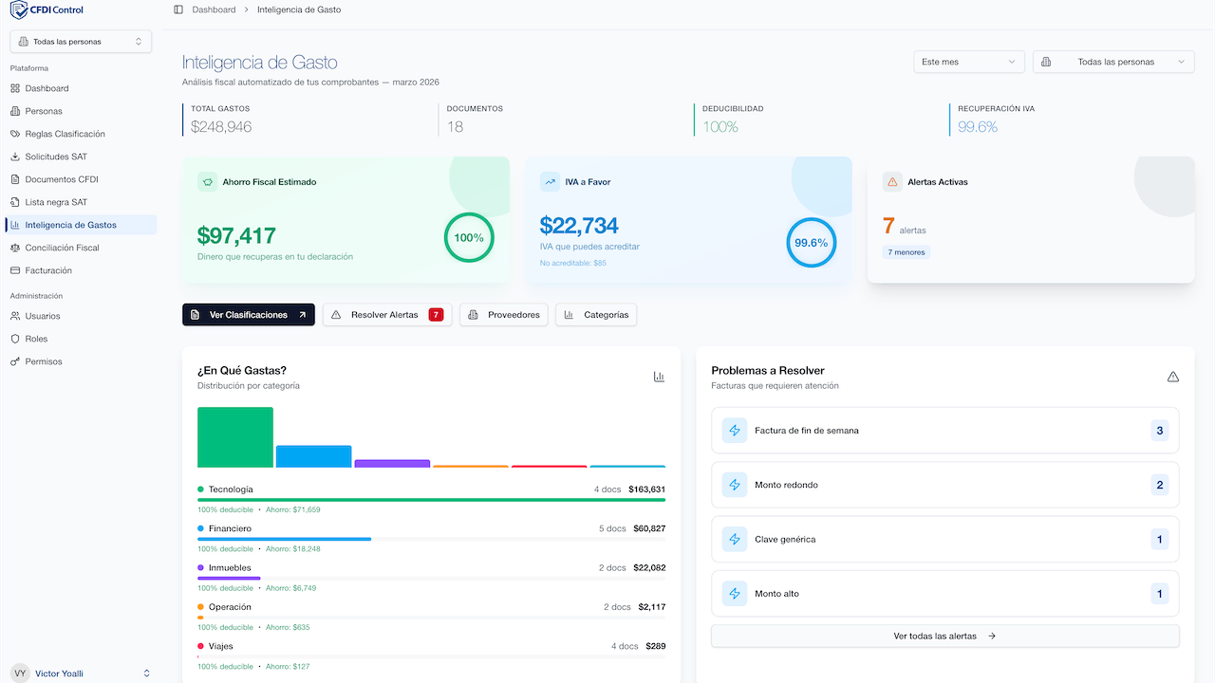Click Ver todas las alertas
1215x683 pixels.
click(x=944, y=636)
